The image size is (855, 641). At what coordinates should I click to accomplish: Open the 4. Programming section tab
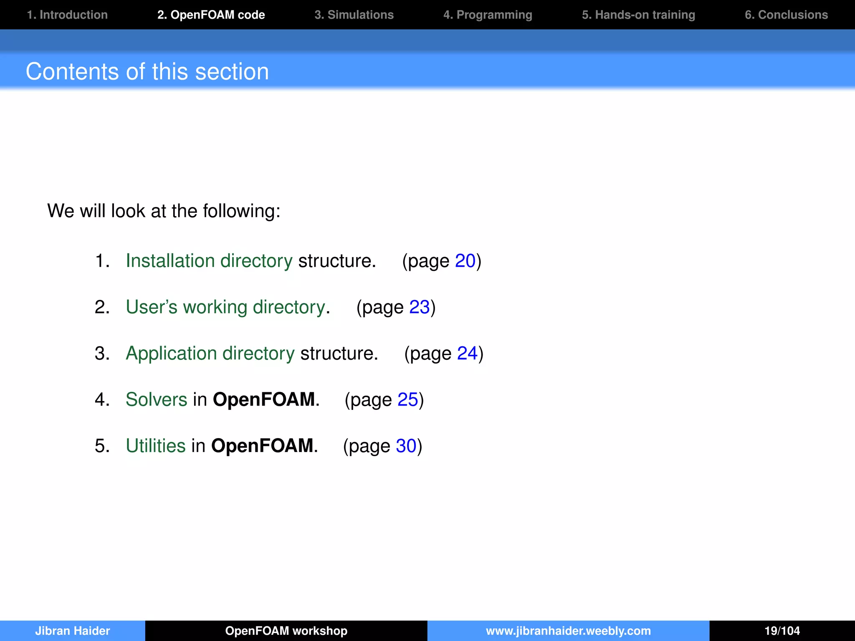click(488, 15)
